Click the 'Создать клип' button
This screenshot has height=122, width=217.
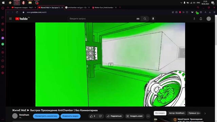point(135,116)
